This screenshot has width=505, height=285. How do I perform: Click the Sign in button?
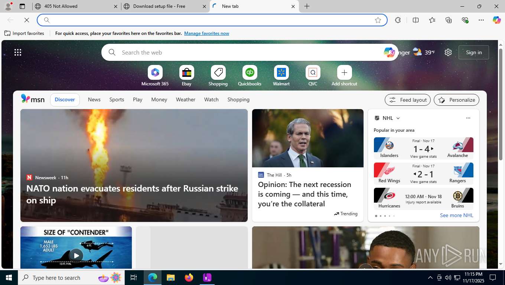474,52
